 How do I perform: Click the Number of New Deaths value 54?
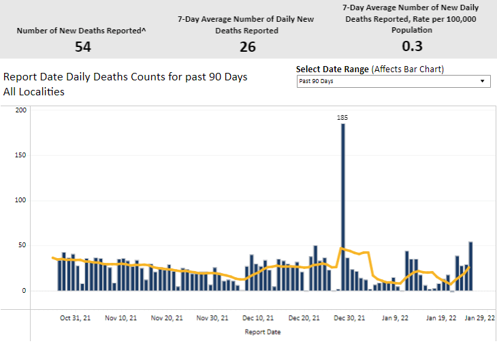tap(82, 46)
